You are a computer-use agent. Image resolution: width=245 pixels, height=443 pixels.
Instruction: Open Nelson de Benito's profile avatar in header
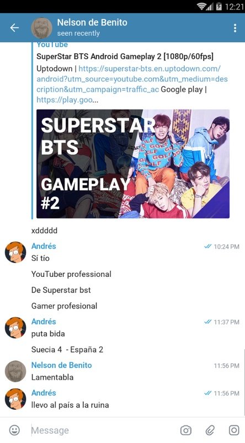(x=41, y=28)
